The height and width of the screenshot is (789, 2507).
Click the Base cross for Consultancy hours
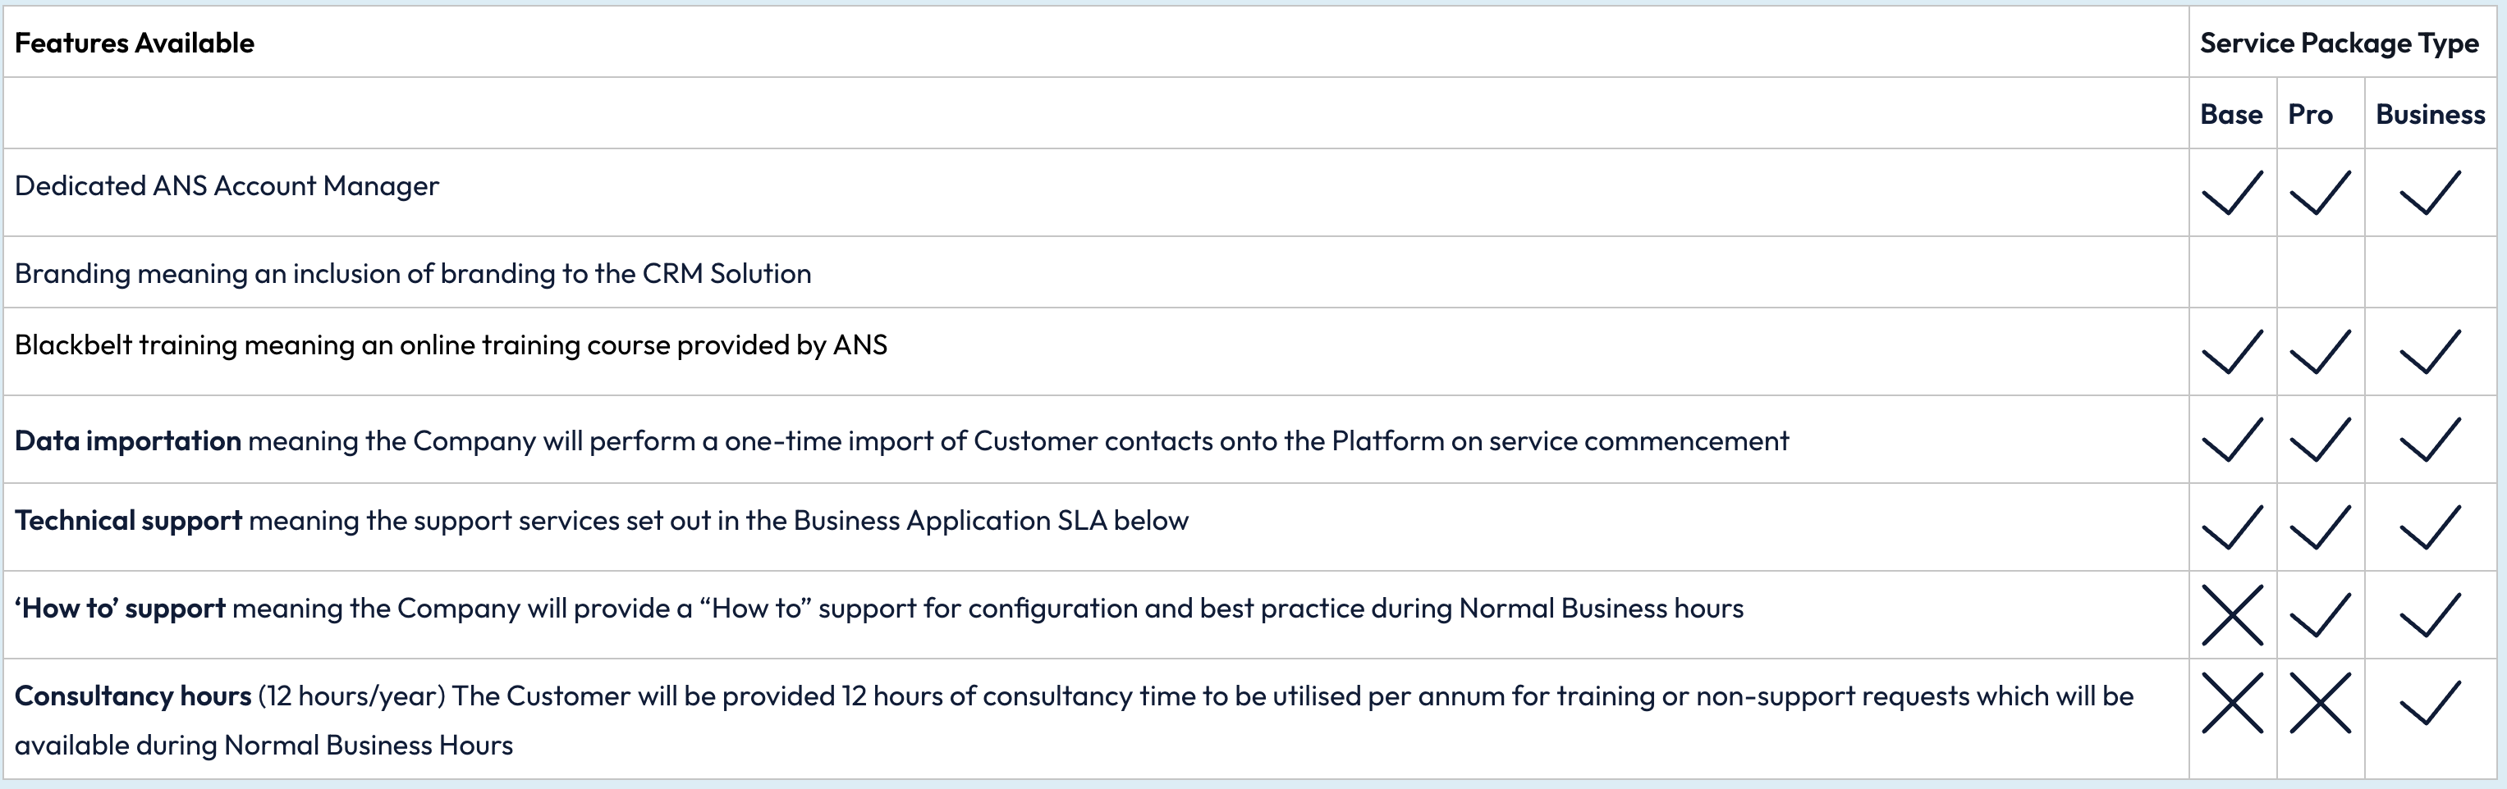click(2233, 702)
